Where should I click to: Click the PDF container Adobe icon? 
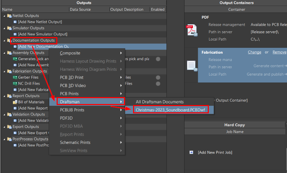[192, 30]
